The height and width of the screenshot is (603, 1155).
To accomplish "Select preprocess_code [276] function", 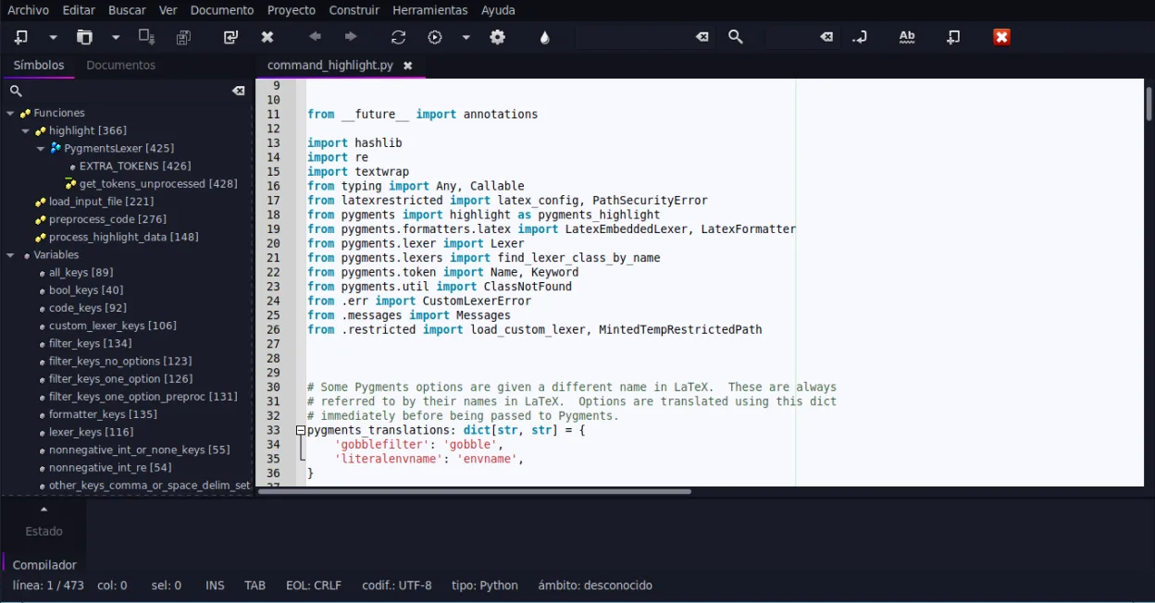I will [x=107, y=219].
